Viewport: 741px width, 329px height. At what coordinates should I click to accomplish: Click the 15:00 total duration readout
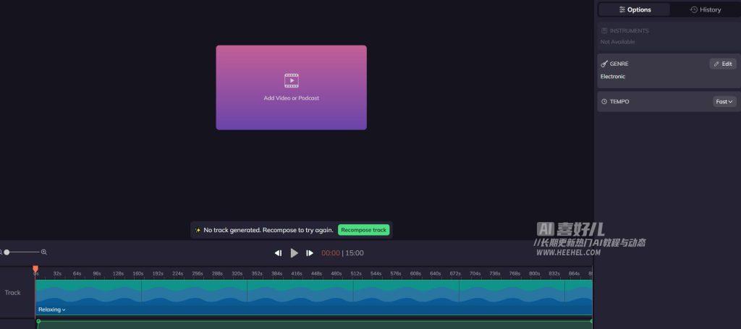tap(355, 253)
